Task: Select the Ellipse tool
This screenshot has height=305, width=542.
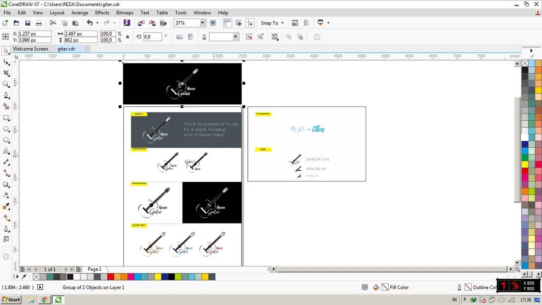Action: pos(6,129)
